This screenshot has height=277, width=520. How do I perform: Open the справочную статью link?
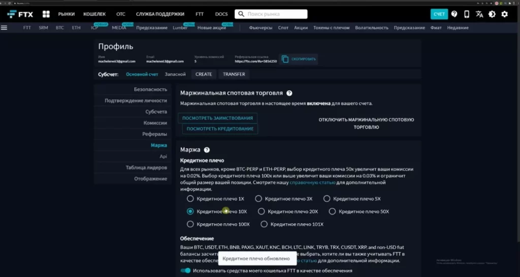312,183
